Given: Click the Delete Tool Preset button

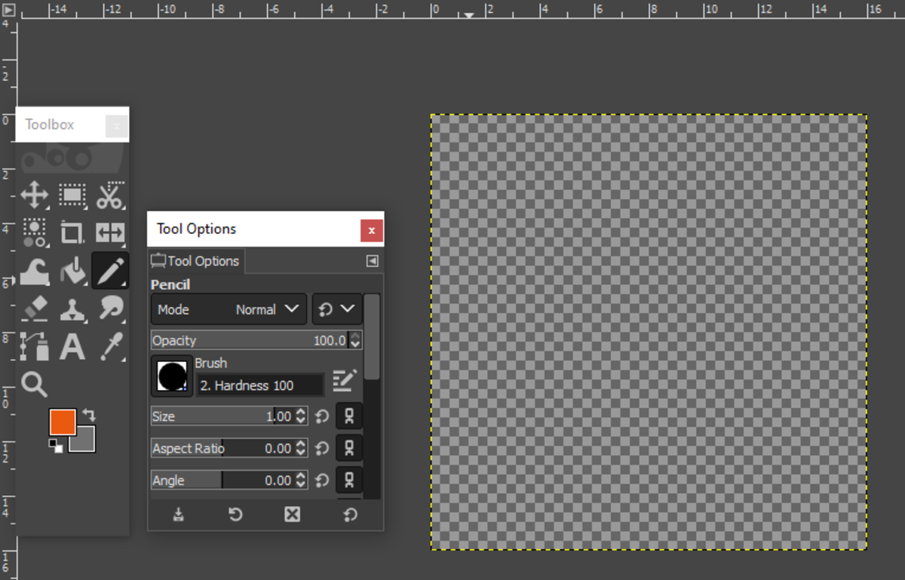Looking at the screenshot, I should 292,514.
